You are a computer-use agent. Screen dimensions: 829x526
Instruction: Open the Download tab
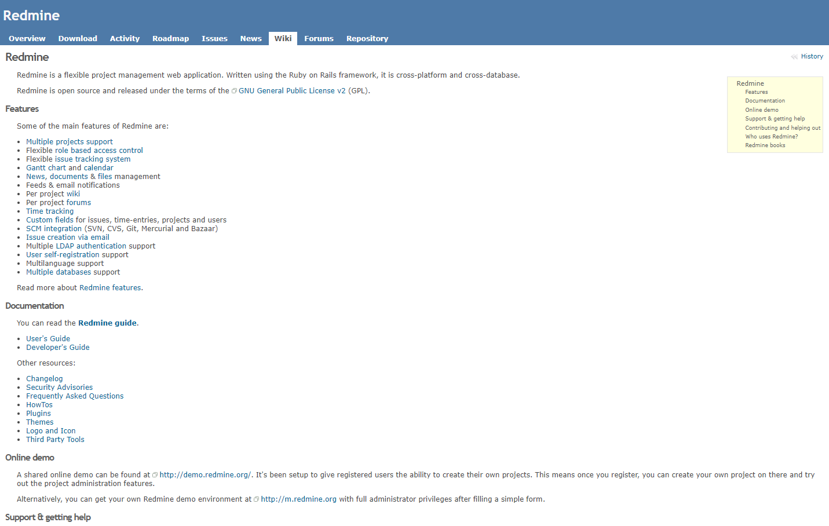pos(78,39)
